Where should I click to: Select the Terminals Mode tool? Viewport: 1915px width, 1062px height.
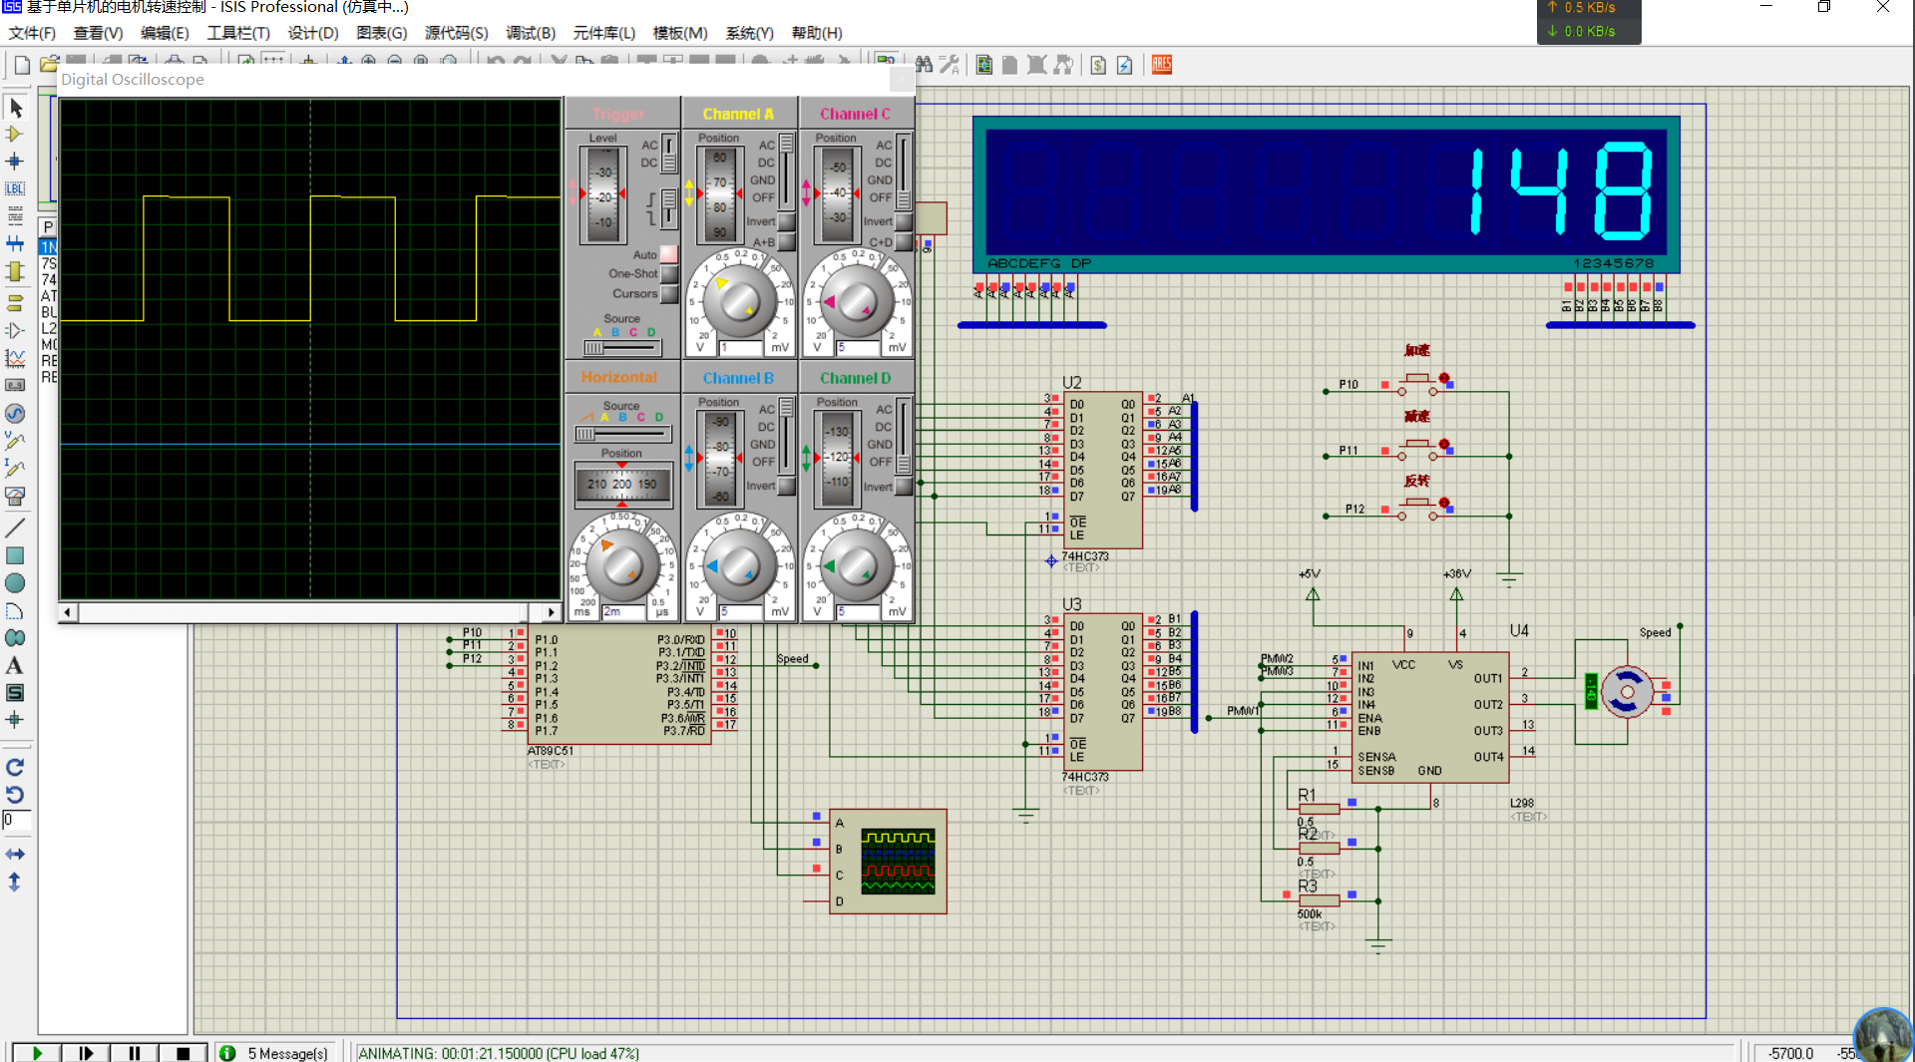point(15,302)
